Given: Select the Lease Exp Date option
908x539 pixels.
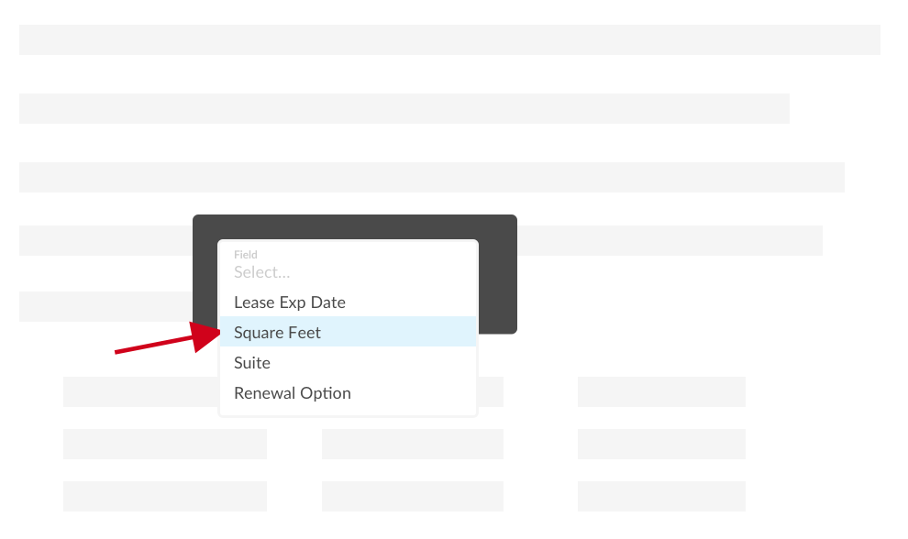Looking at the screenshot, I should [x=290, y=302].
